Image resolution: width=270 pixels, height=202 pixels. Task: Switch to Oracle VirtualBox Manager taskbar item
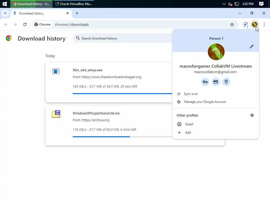[74, 4]
